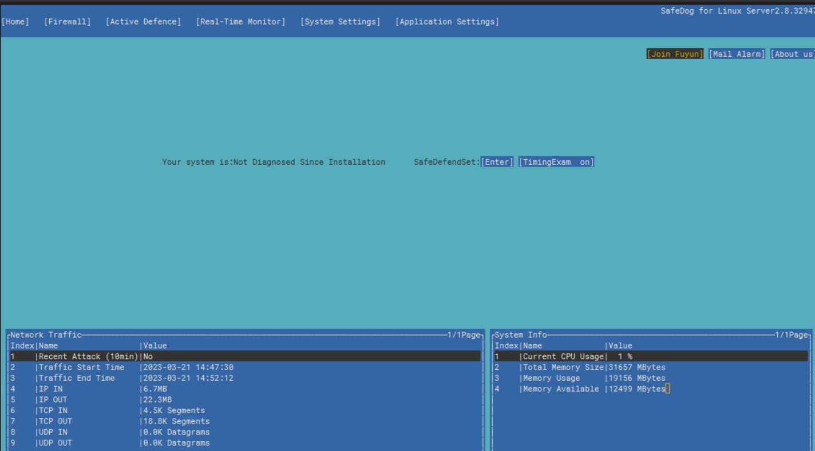This screenshot has width=815, height=451.
Task: Click the SafeDog for Linux Server version text
Action: tap(737, 11)
